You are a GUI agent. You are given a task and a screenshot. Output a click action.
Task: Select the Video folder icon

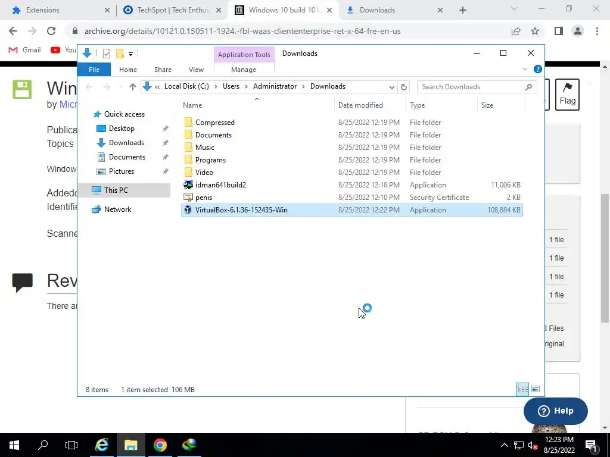pos(188,172)
